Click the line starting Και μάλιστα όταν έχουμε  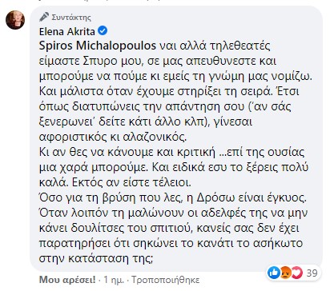(x=169, y=91)
